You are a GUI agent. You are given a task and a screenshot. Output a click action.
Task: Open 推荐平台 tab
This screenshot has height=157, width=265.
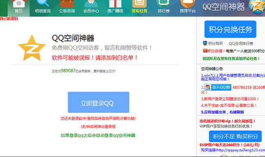(187, 11)
